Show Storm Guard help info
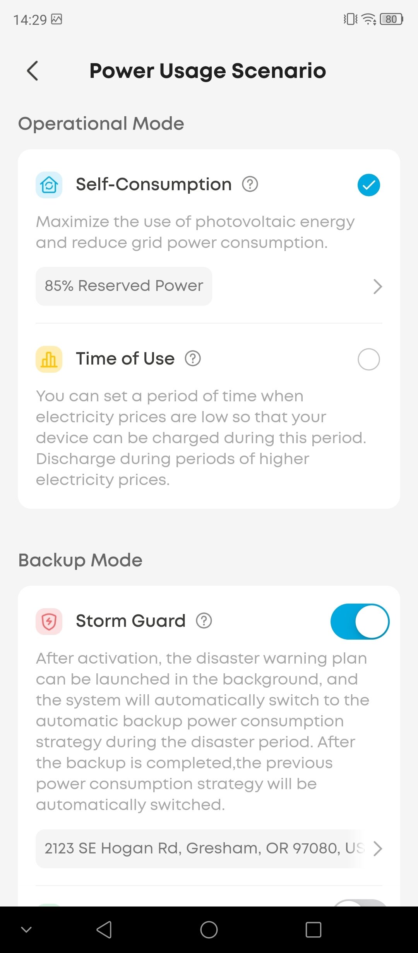This screenshot has width=418, height=953. (x=204, y=621)
